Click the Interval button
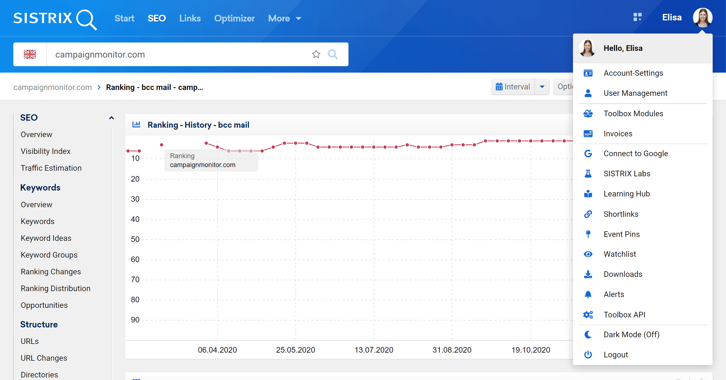This screenshot has width=726, height=380. pos(513,87)
